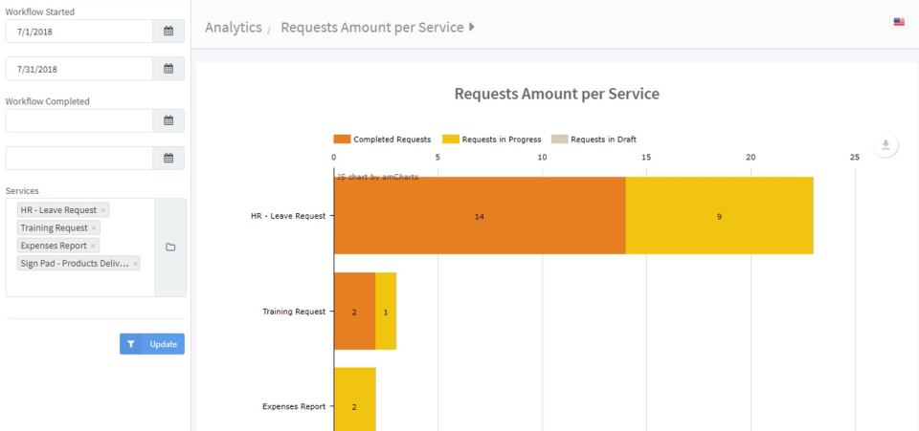Open calendar for the 7/31/2018 date
The width and height of the screenshot is (919, 431).
[168, 69]
